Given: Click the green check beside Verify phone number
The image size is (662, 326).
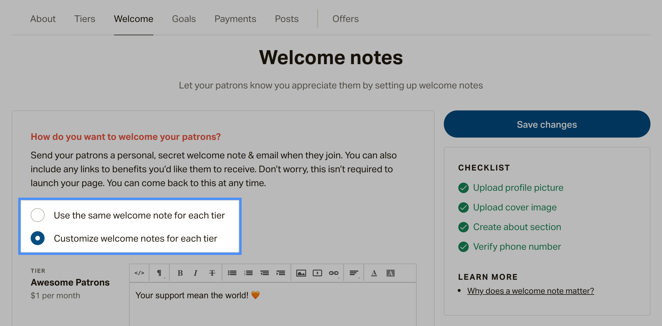Looking at the screenshot, I should coord(464,247).
